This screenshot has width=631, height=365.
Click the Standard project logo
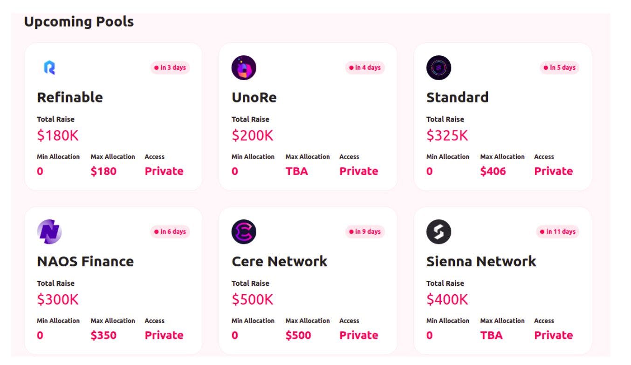[x=439, y=68]
